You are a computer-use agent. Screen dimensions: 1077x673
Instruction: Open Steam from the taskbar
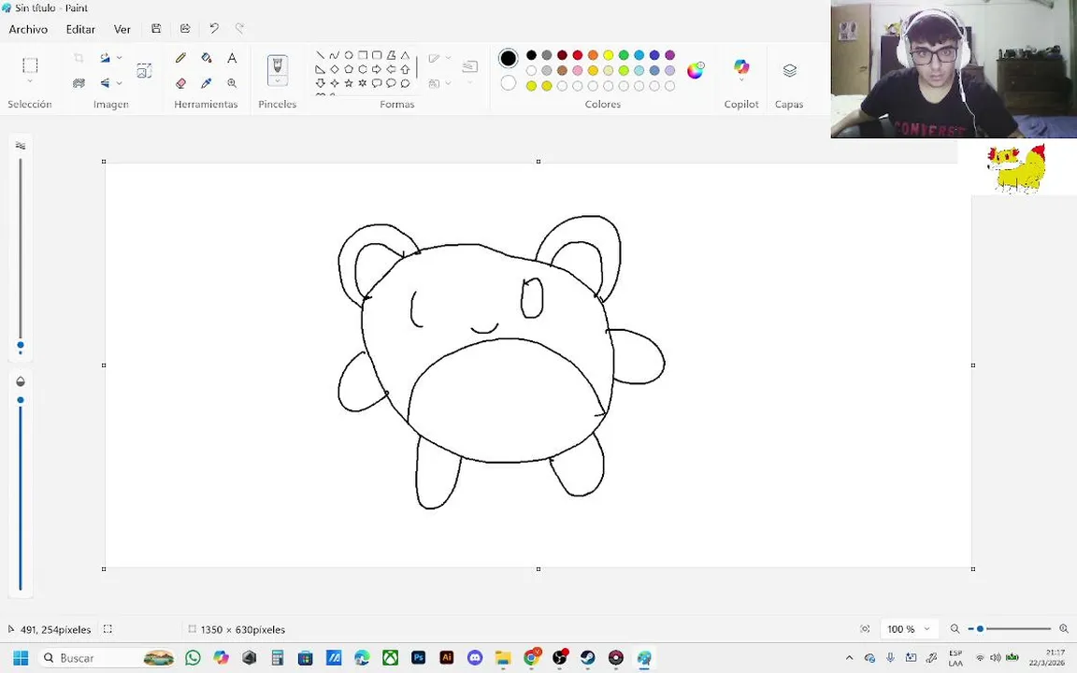pyautogui.click(x=587, y=658)
